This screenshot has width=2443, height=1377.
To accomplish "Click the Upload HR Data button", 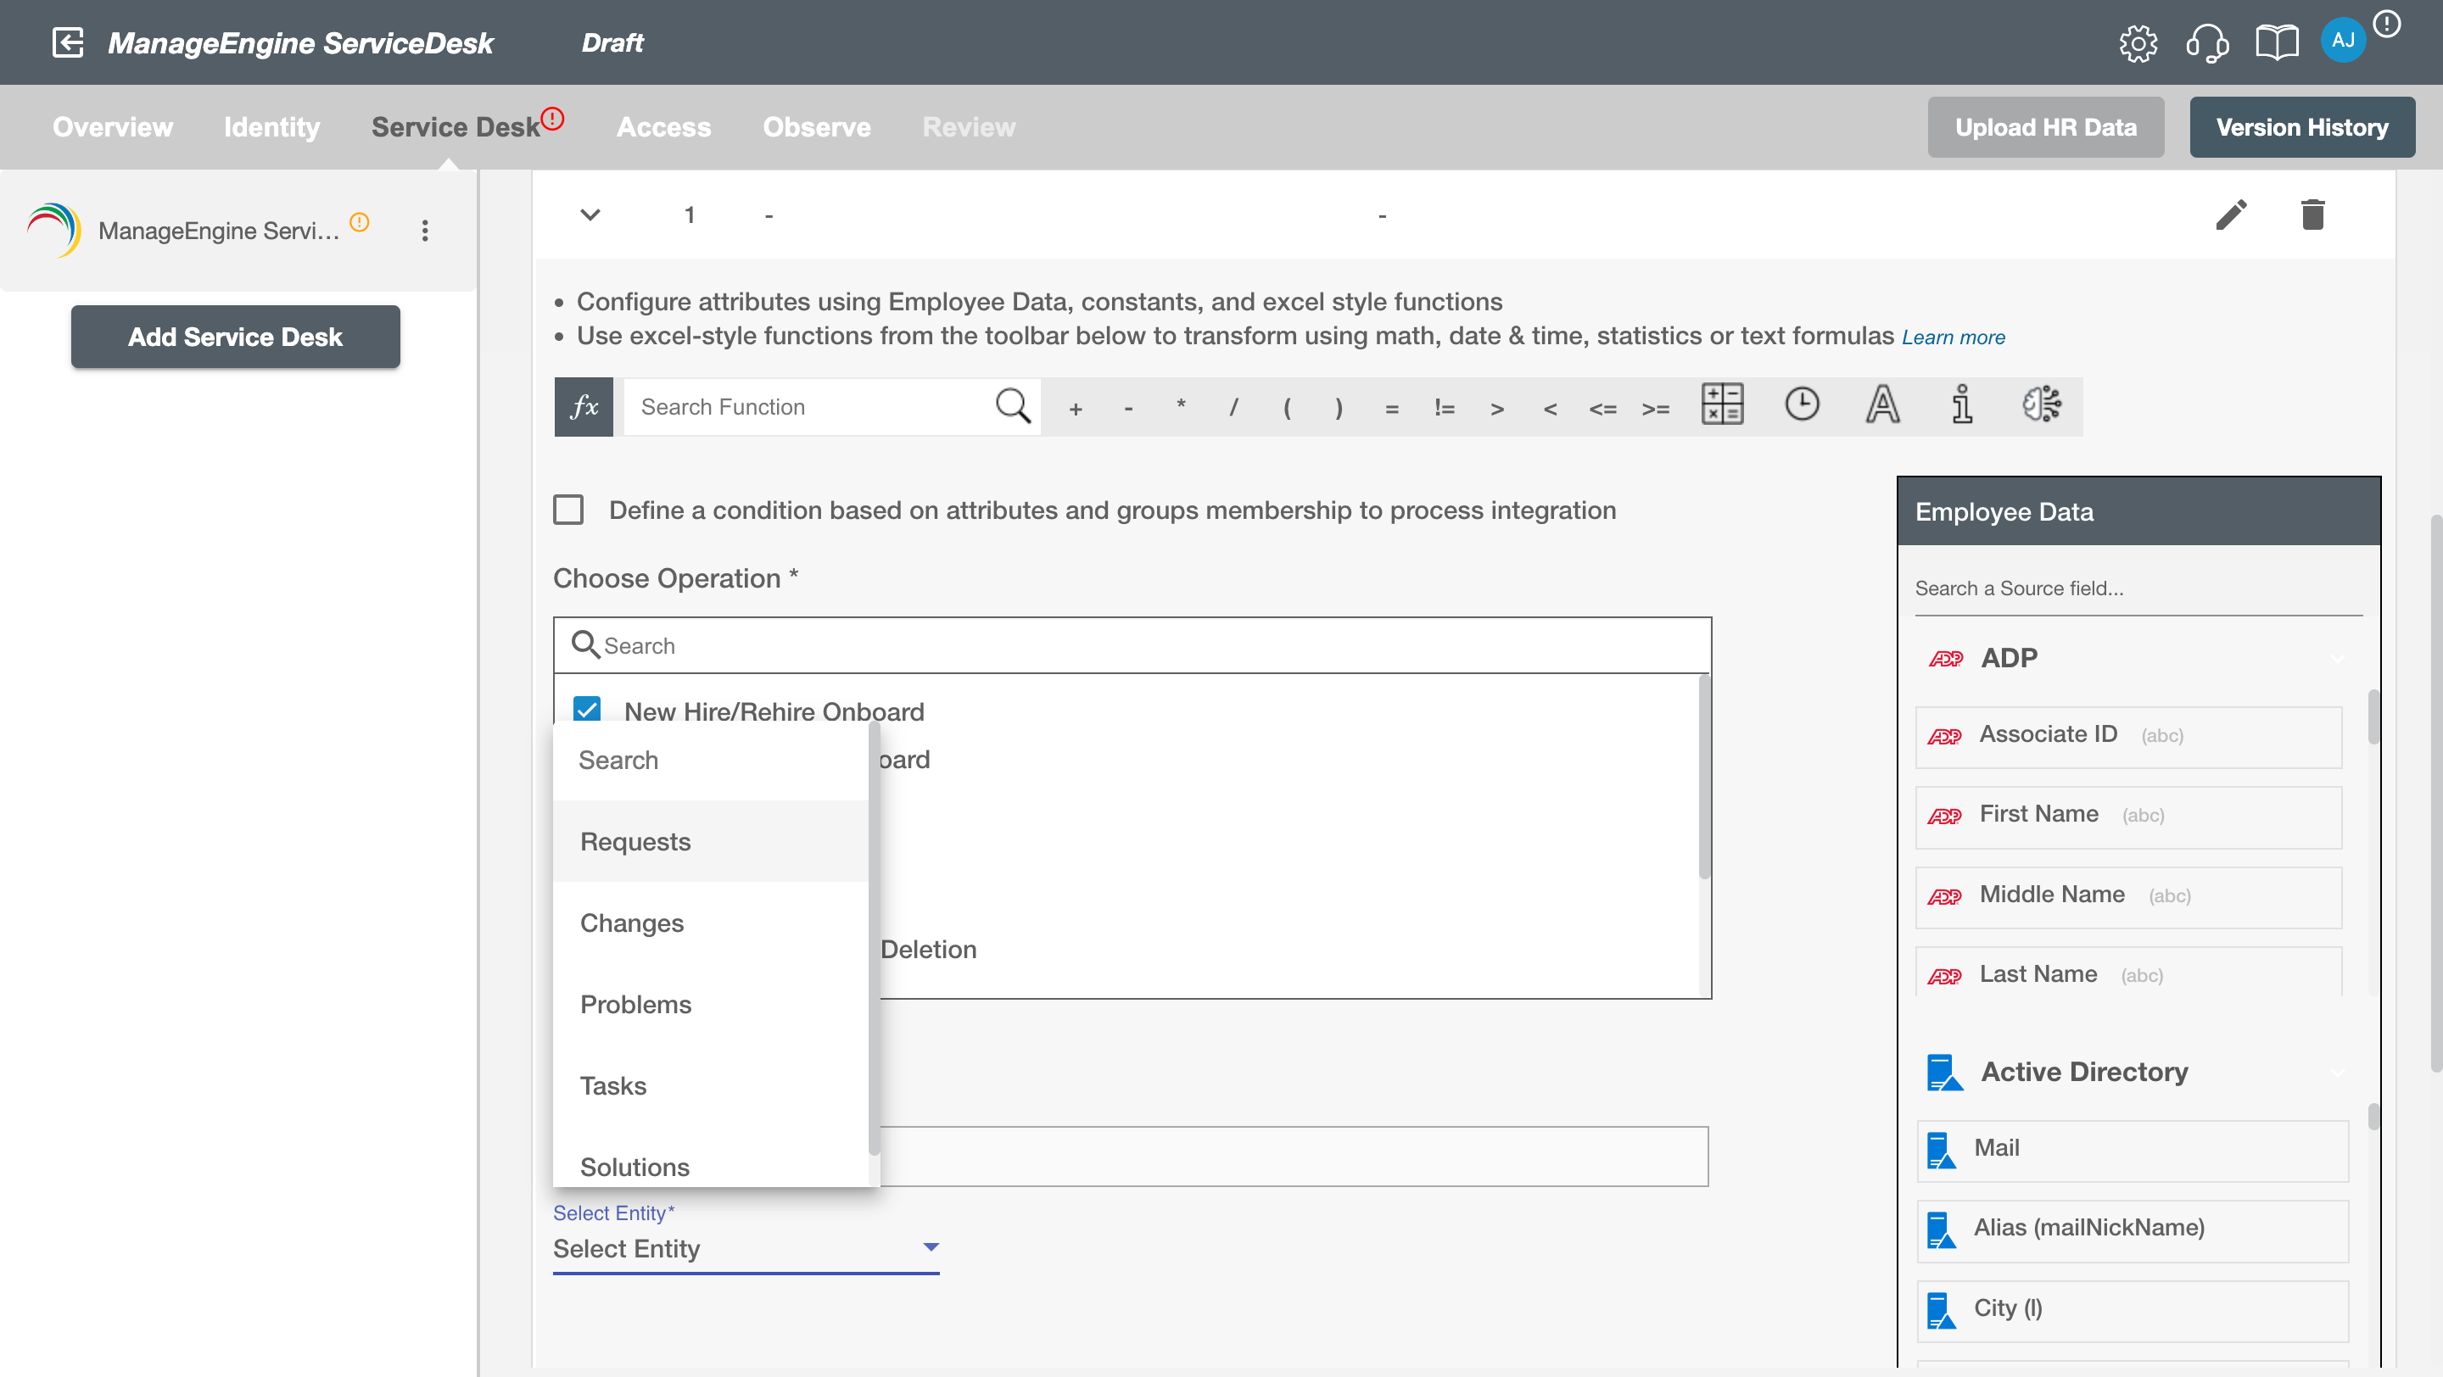I will click(x=2046, y=127).
